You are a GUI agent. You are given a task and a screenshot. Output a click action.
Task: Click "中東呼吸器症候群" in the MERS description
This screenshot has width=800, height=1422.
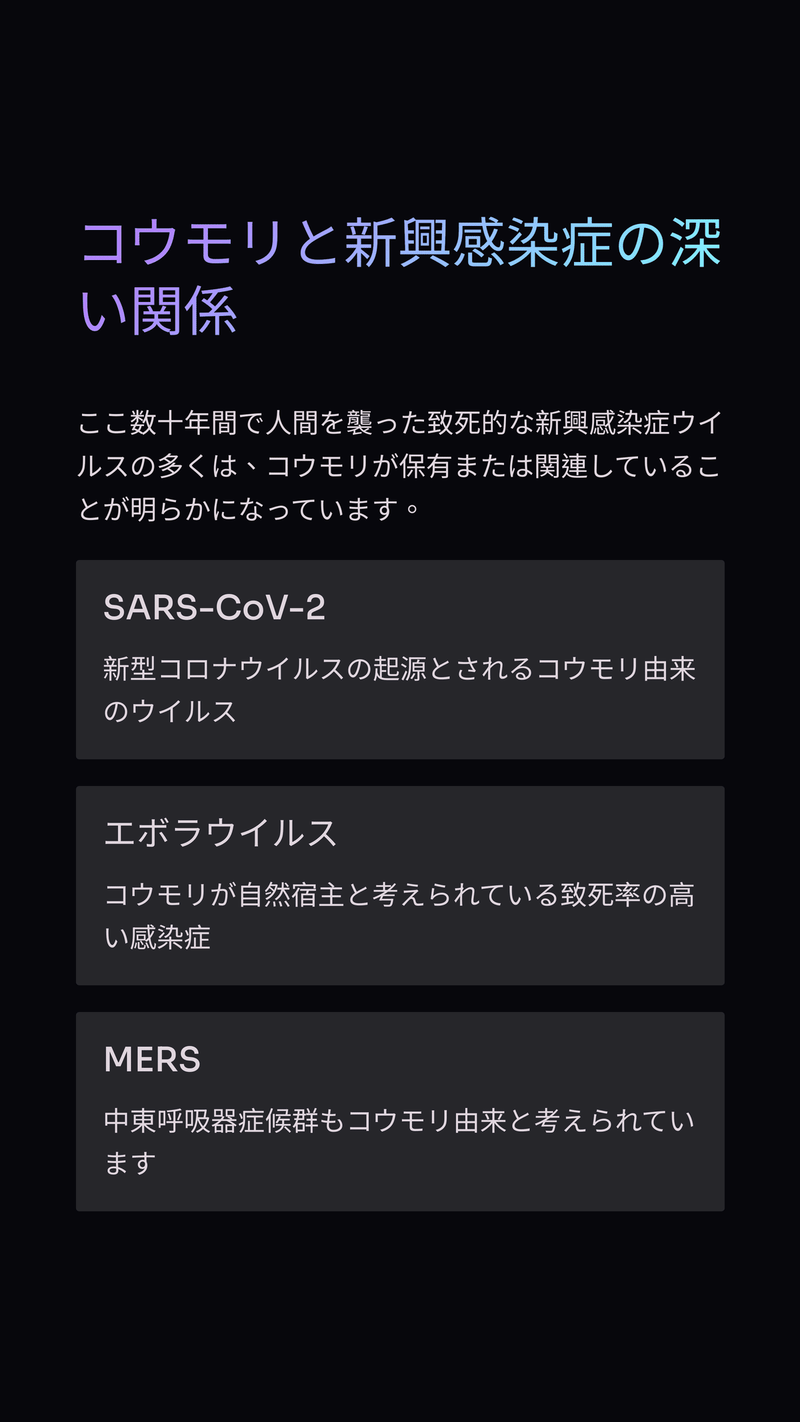(x=211, y=1121)
